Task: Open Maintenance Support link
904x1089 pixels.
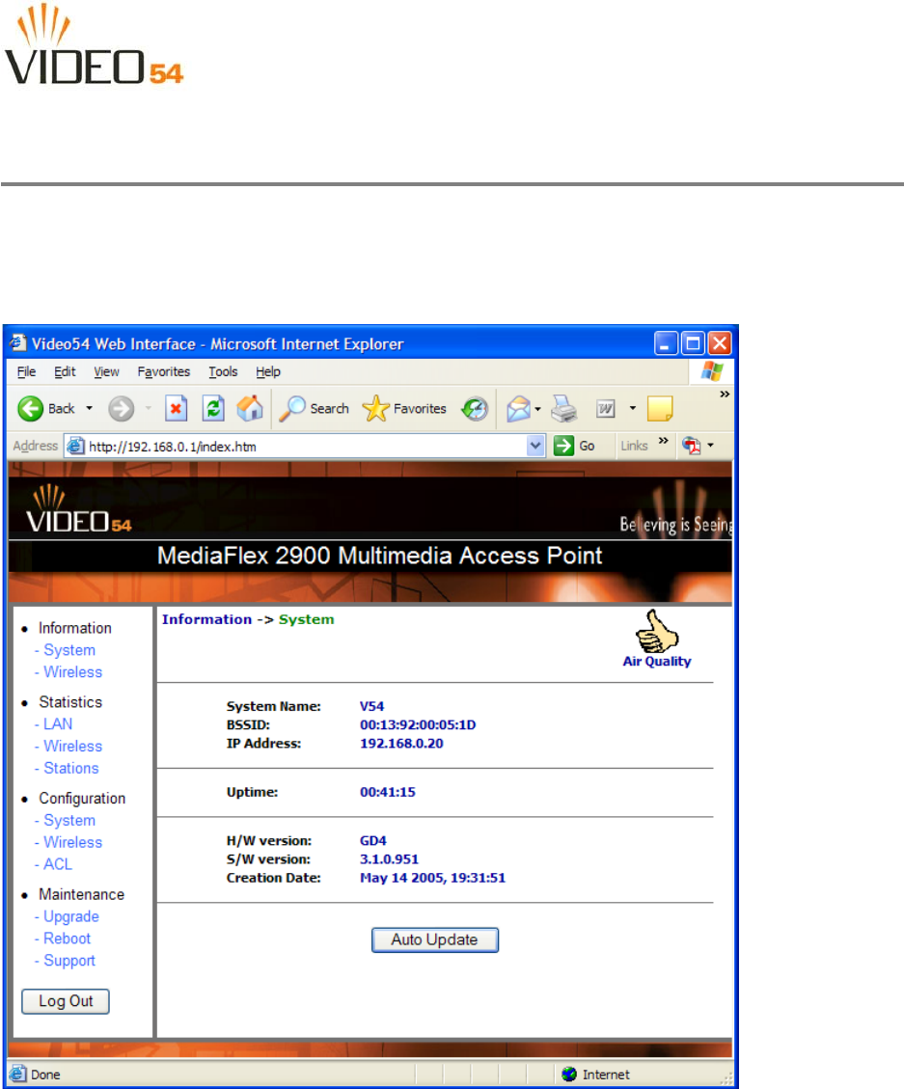Action: [x=68, y=961]
